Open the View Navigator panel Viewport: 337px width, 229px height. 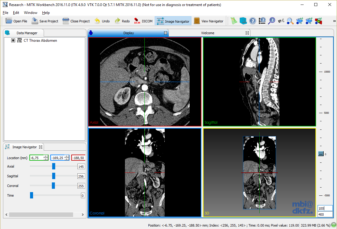tap(209, 21)
